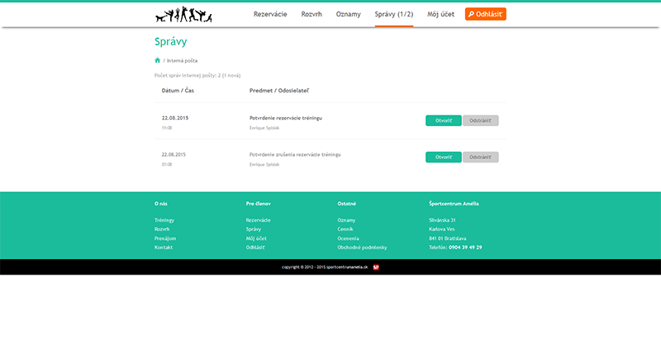The image size is (661, 353).
Task: Open the Potvrdenie zrušenia rezervácie message with Otvoriť
Action: (443, 157)
